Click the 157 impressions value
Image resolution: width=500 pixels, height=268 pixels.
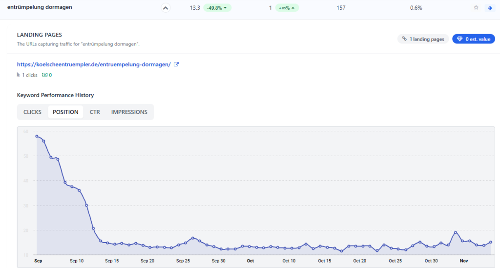pos(341,8)
